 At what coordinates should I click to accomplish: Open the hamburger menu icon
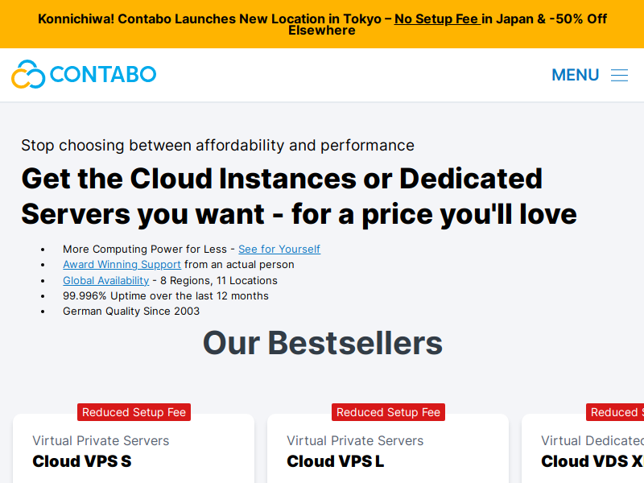coord(619,75)
